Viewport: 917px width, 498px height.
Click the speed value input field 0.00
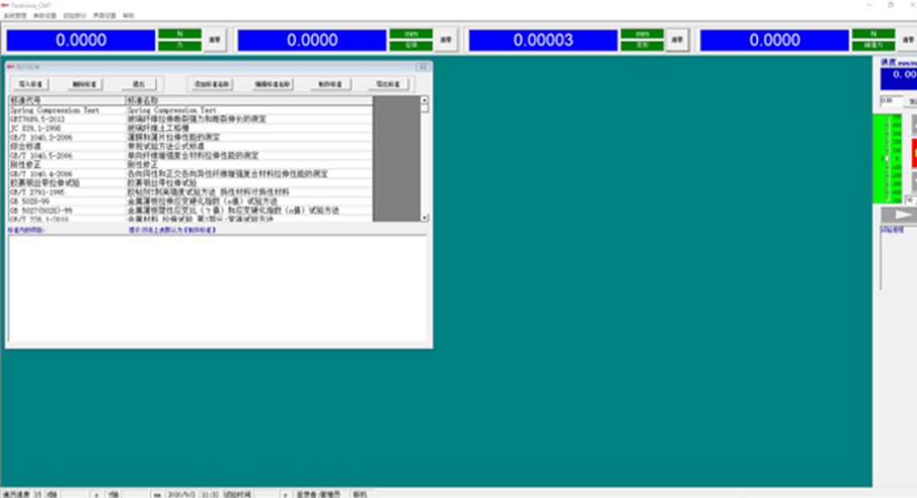[891, 101]
